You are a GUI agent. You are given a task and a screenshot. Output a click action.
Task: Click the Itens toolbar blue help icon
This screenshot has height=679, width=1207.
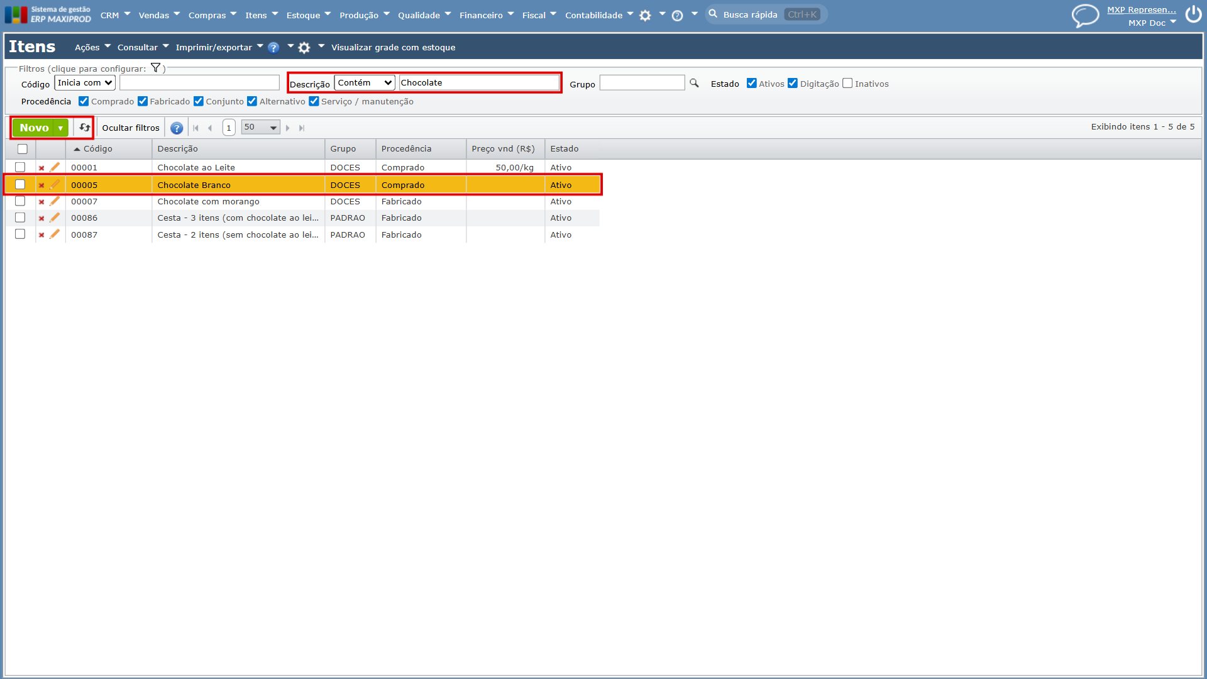pos(273,48)
